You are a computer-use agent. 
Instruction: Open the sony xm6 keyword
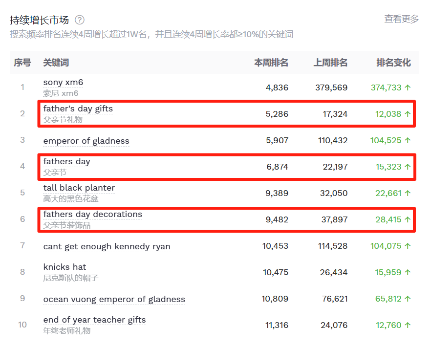[x=63, y=82]
